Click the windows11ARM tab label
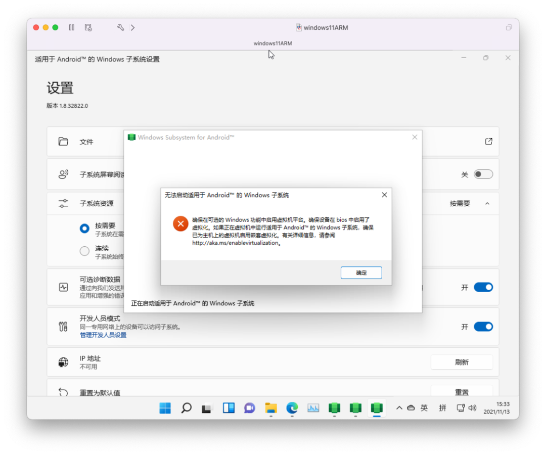This screenshot has height=455, width=546. click(x=272, y=43)
